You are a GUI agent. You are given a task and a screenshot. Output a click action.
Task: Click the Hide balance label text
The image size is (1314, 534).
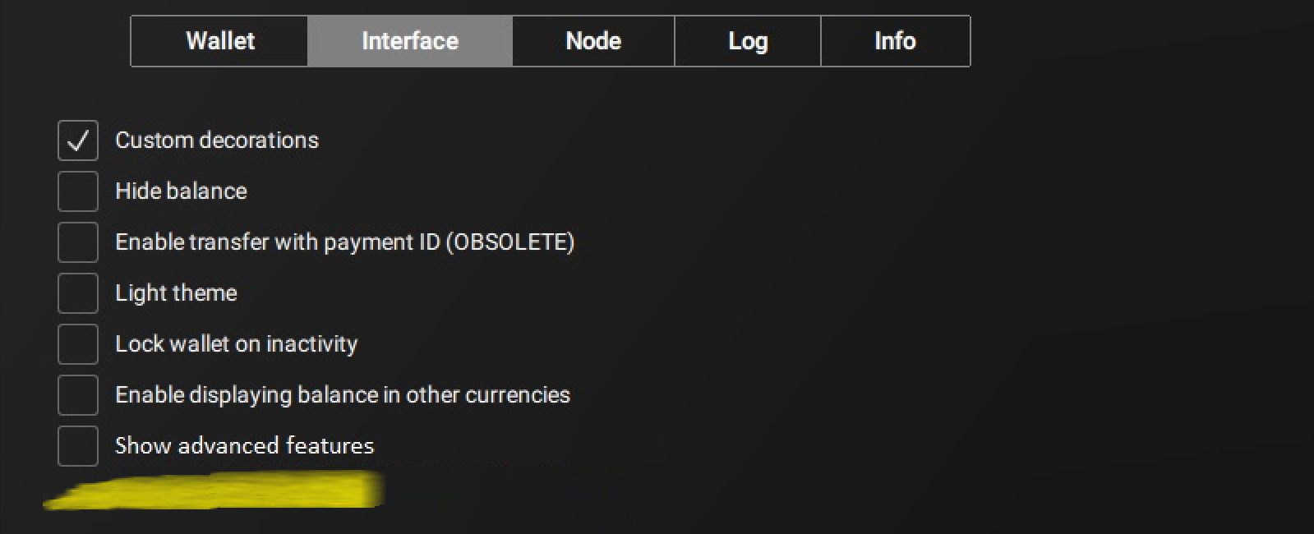click(180, 191)
